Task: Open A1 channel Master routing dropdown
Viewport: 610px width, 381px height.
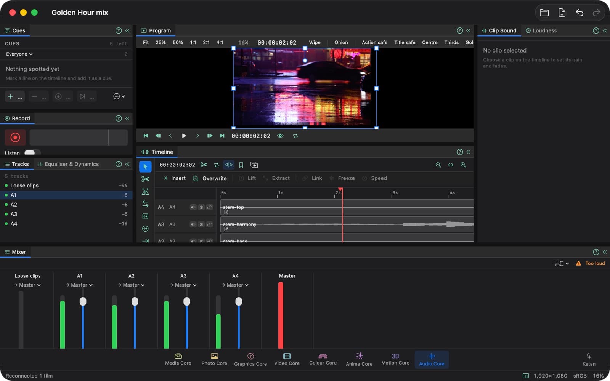Action: point(79,285)
